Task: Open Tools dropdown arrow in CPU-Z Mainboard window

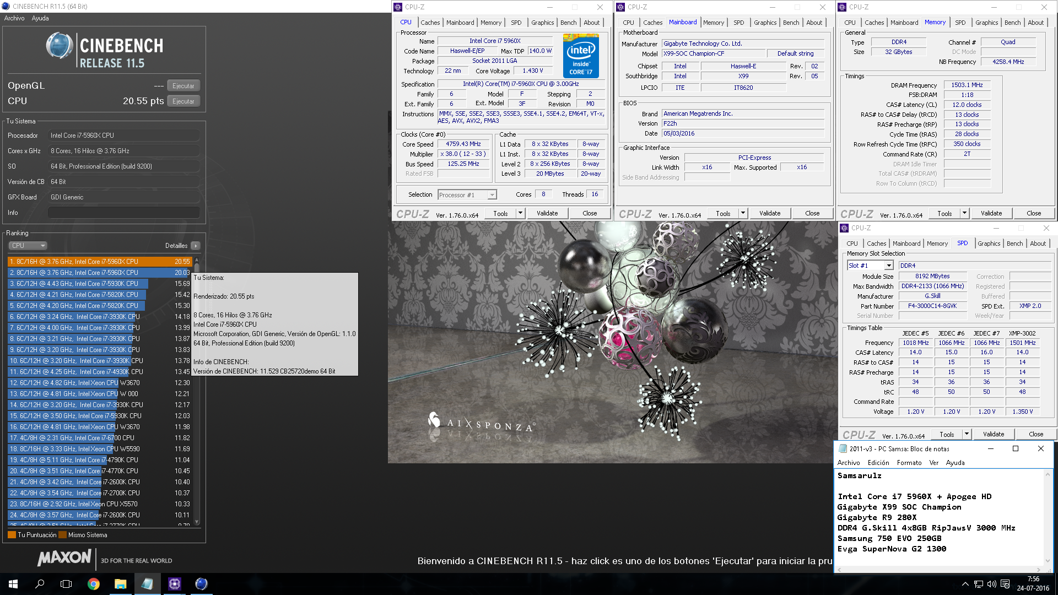Action: point(742,213)
